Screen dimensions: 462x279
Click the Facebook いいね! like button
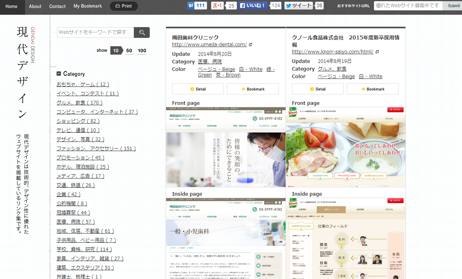(253, 6)
